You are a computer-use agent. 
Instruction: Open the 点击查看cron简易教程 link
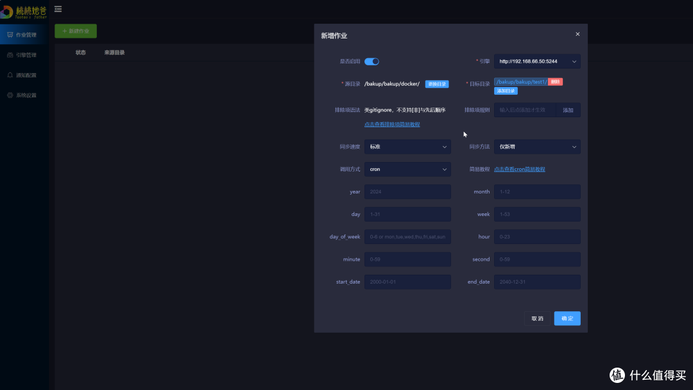(519, 169)
